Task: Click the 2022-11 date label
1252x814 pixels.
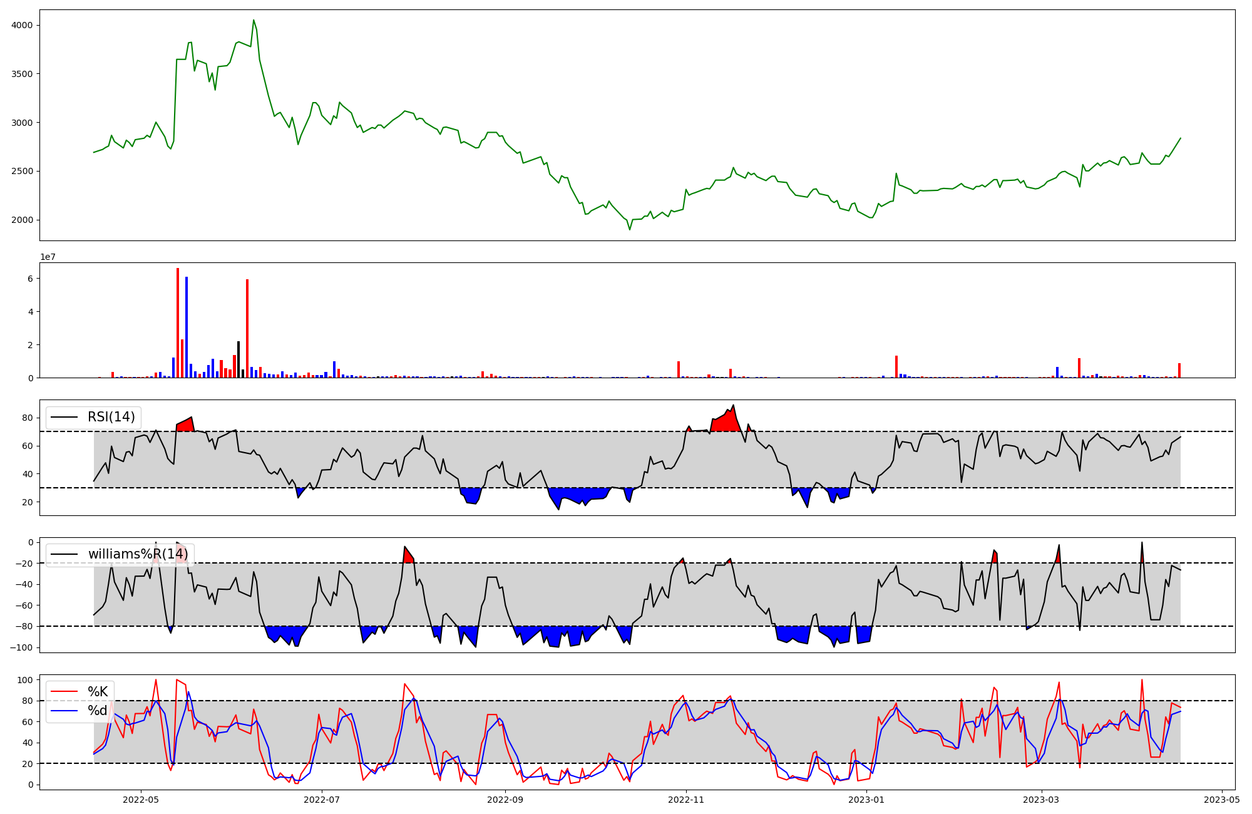Action: (686, 800)
